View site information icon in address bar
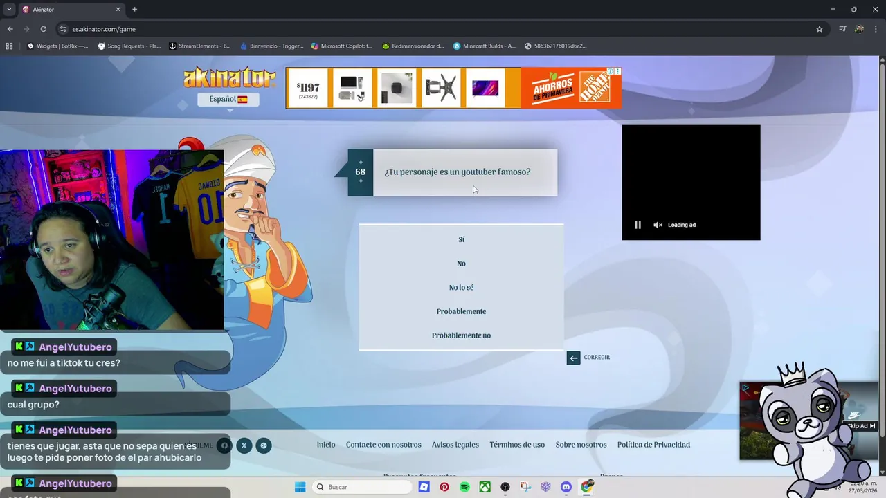 point(63,29)
